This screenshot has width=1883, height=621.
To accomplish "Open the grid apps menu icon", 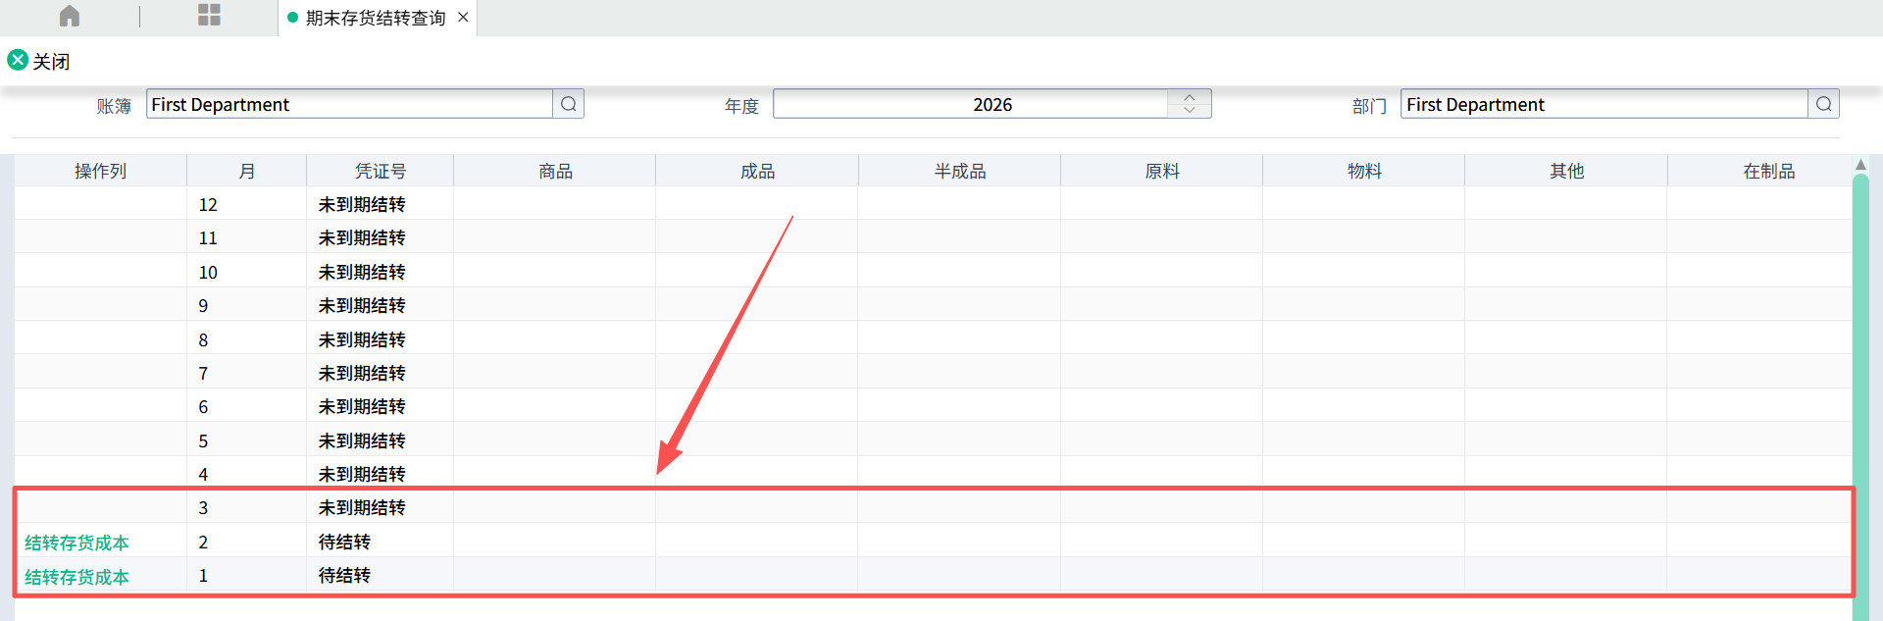I will [x=209, y=16].
